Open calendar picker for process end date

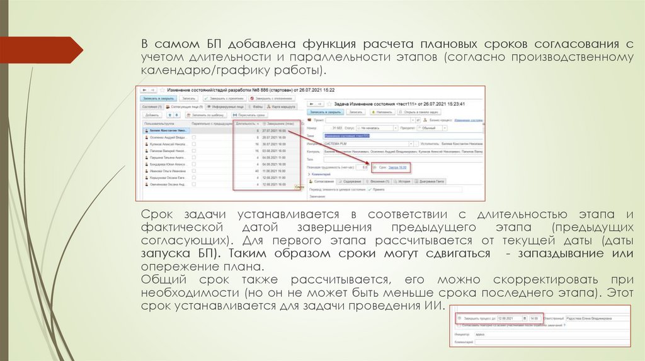(525, 318)
